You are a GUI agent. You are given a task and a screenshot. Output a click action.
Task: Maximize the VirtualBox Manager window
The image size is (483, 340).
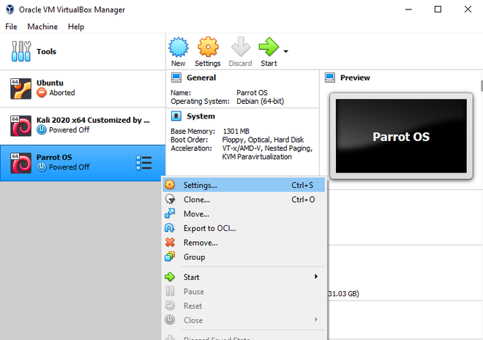click(x=438, y=10)
